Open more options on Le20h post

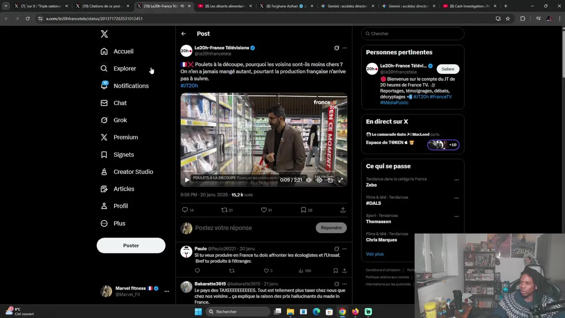(345, 48)
